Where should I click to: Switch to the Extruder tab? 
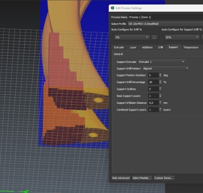[119, 48]
